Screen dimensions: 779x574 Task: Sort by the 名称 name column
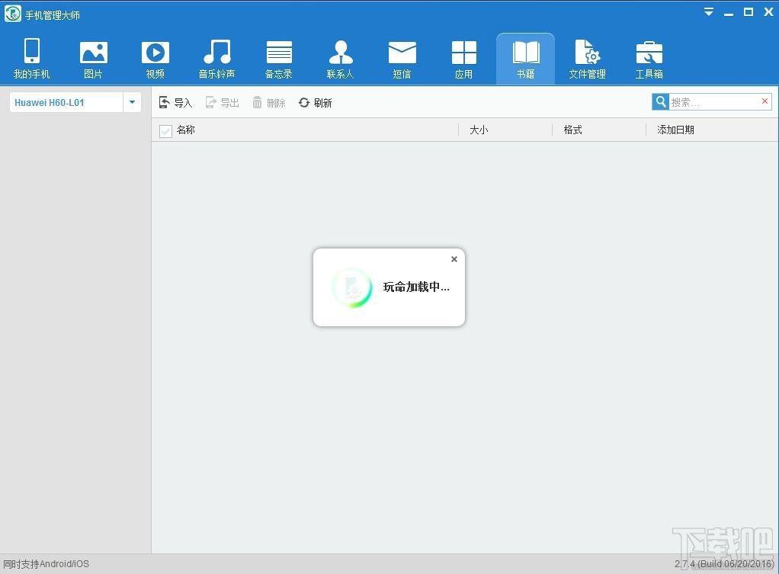pyautogui.click(x=186, y=130)
